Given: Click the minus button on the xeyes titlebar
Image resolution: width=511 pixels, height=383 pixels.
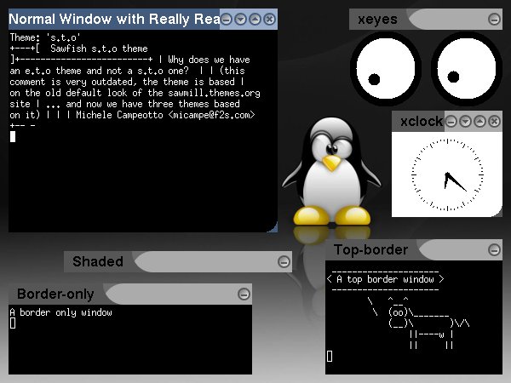Looking at the screenshot, I should coord(494,20).
